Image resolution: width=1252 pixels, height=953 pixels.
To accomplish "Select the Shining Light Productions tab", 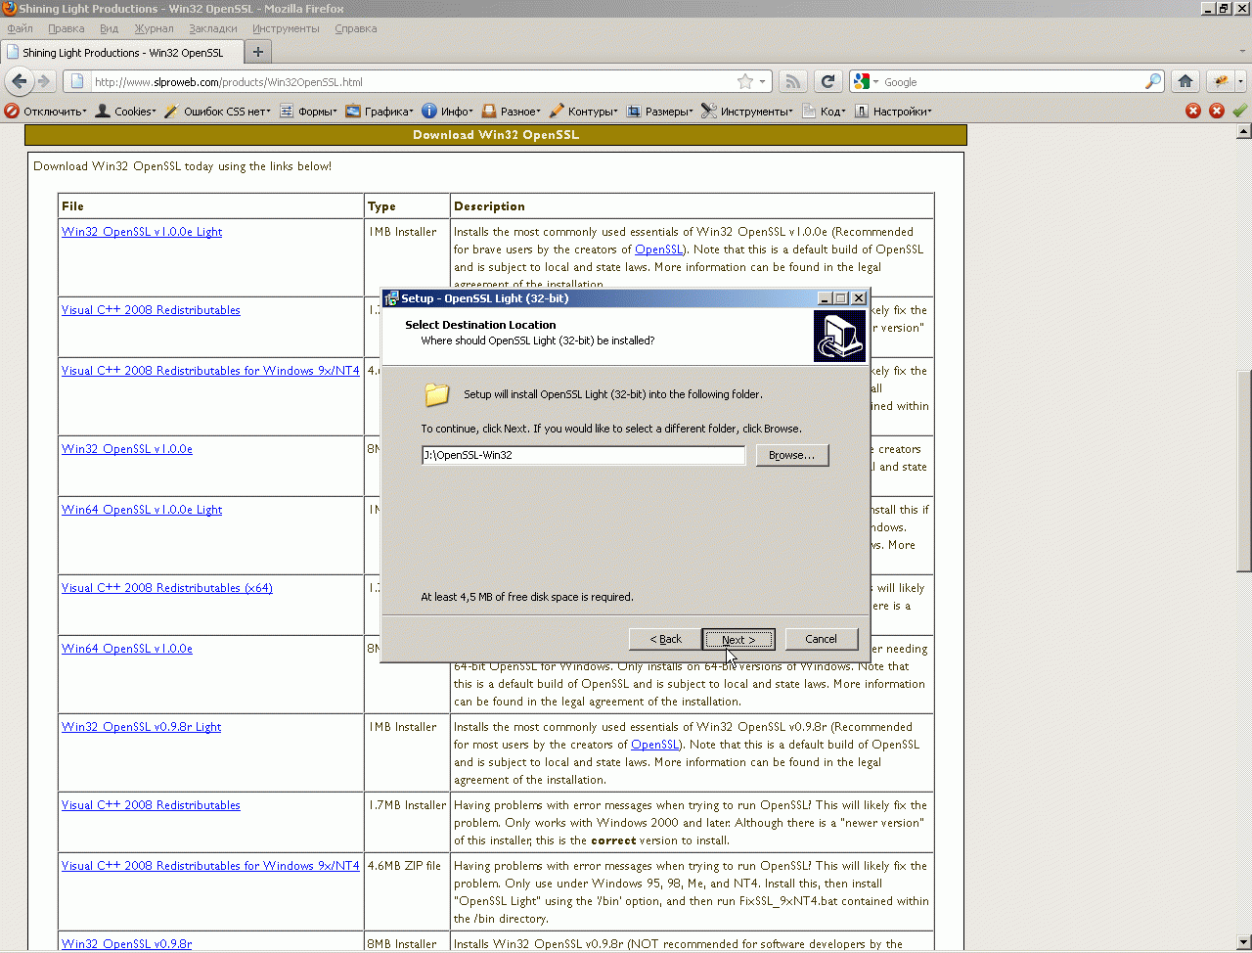I will [x=122, y=53].
